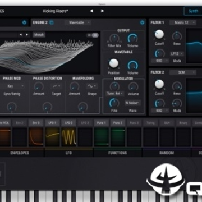The width and height of the screenshot is (202, 202).
Task: Select the Func 1 modulation tab
Action: 102,123
